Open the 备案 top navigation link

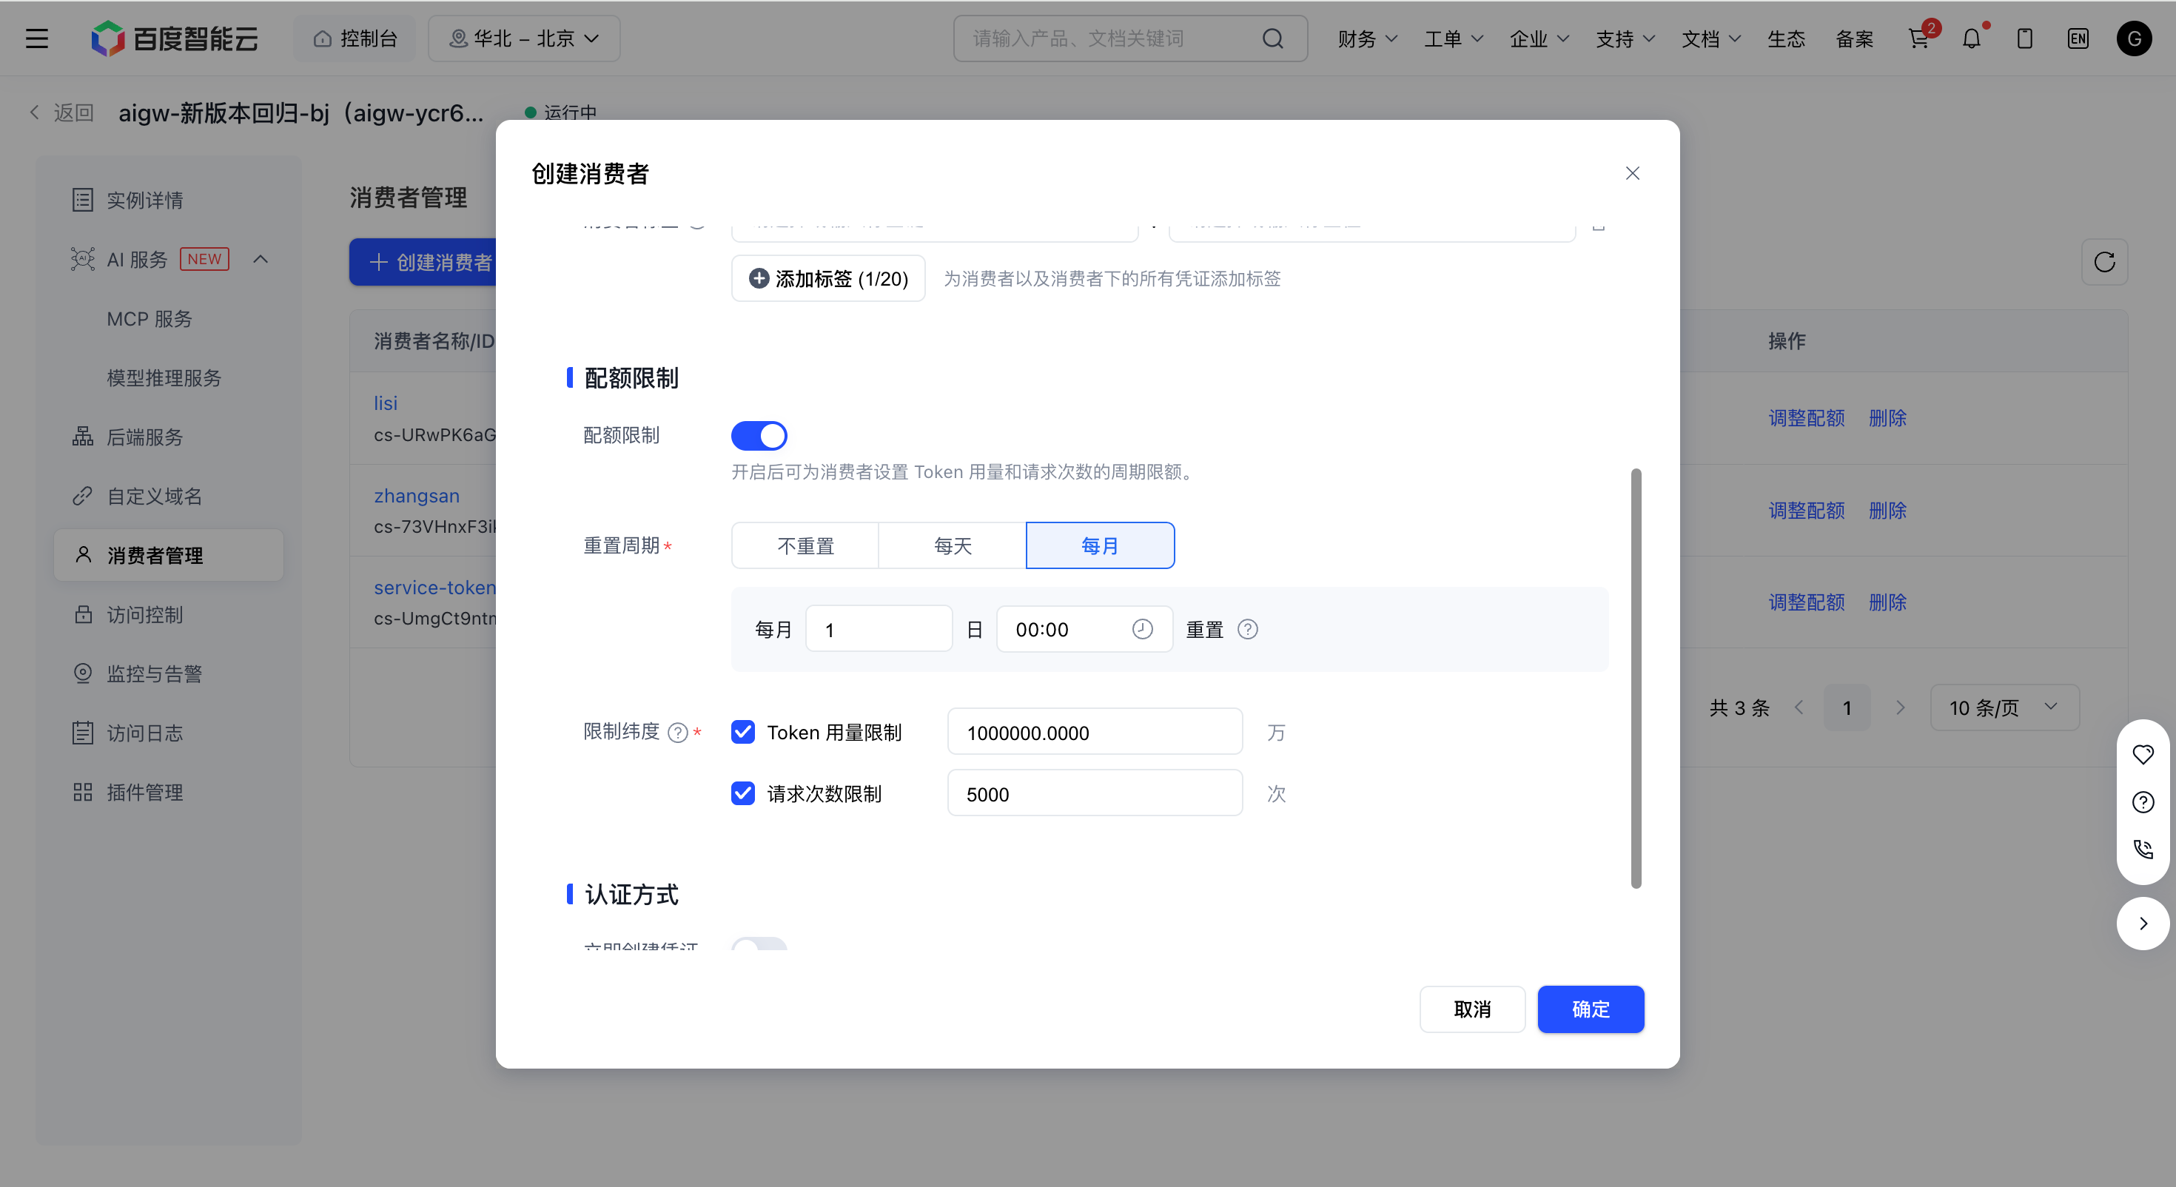[x=1854, y=39]
